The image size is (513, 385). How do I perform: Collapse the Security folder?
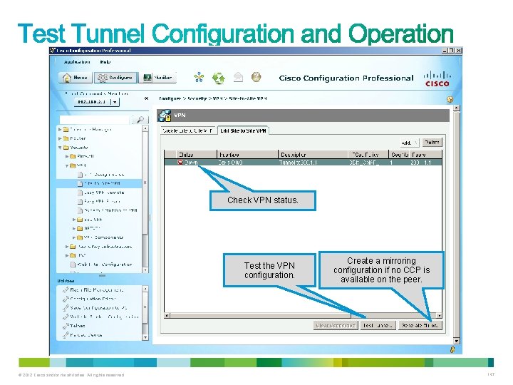pos(60,148)
